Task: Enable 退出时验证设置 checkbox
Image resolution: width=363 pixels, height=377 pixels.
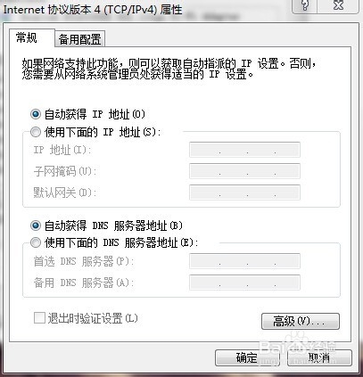Action: 39,318
